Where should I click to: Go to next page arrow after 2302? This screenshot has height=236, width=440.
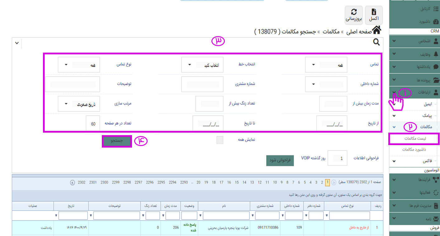pos(73,182)
